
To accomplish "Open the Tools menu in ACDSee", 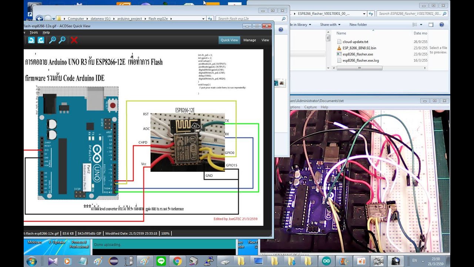I will click(x=34, y=33).
